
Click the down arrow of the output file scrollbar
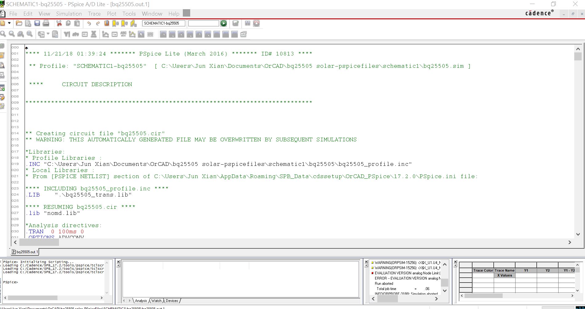click(578, 235)
